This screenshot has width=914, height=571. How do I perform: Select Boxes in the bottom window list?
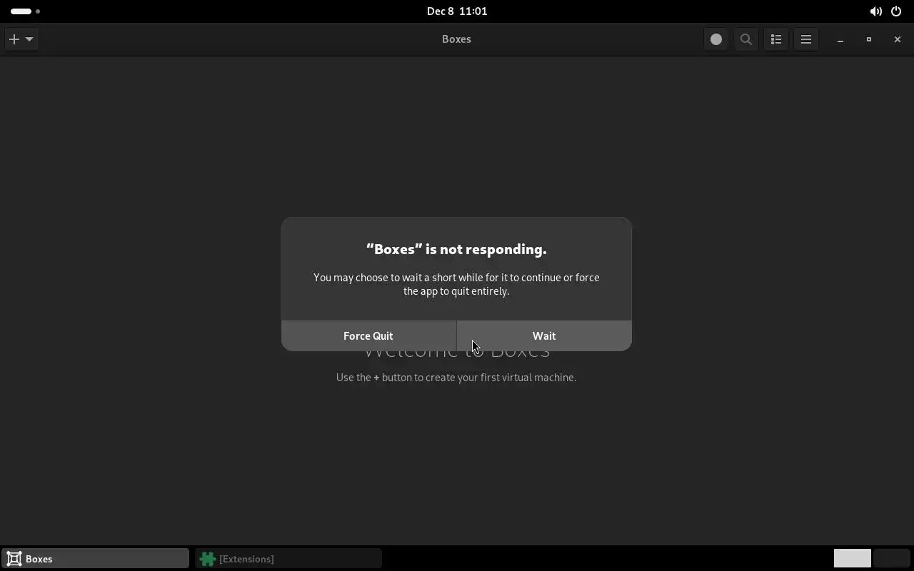click(x=96, y=558)
